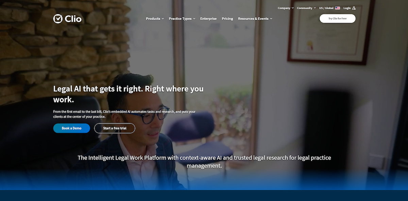This screenshot has width=408, height=201.
Task: Click the US flag icon
Action: (337, 8)
